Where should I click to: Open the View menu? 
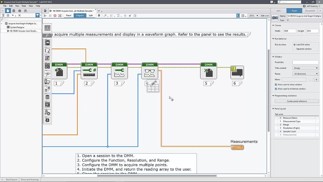(31, 6)
